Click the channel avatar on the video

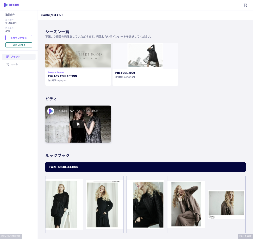[x=51, y=111]
